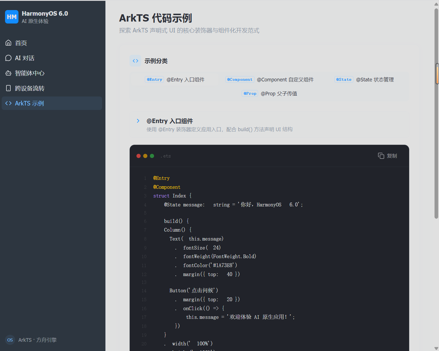Click the width('100%') code line
The image size is (439, 351).
tap(188, 343)
